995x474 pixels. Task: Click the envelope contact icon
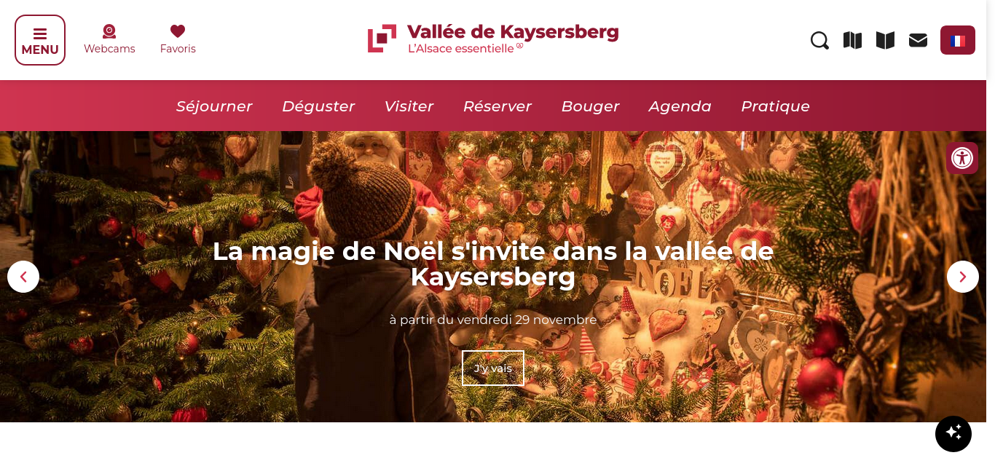coord(918,40)
